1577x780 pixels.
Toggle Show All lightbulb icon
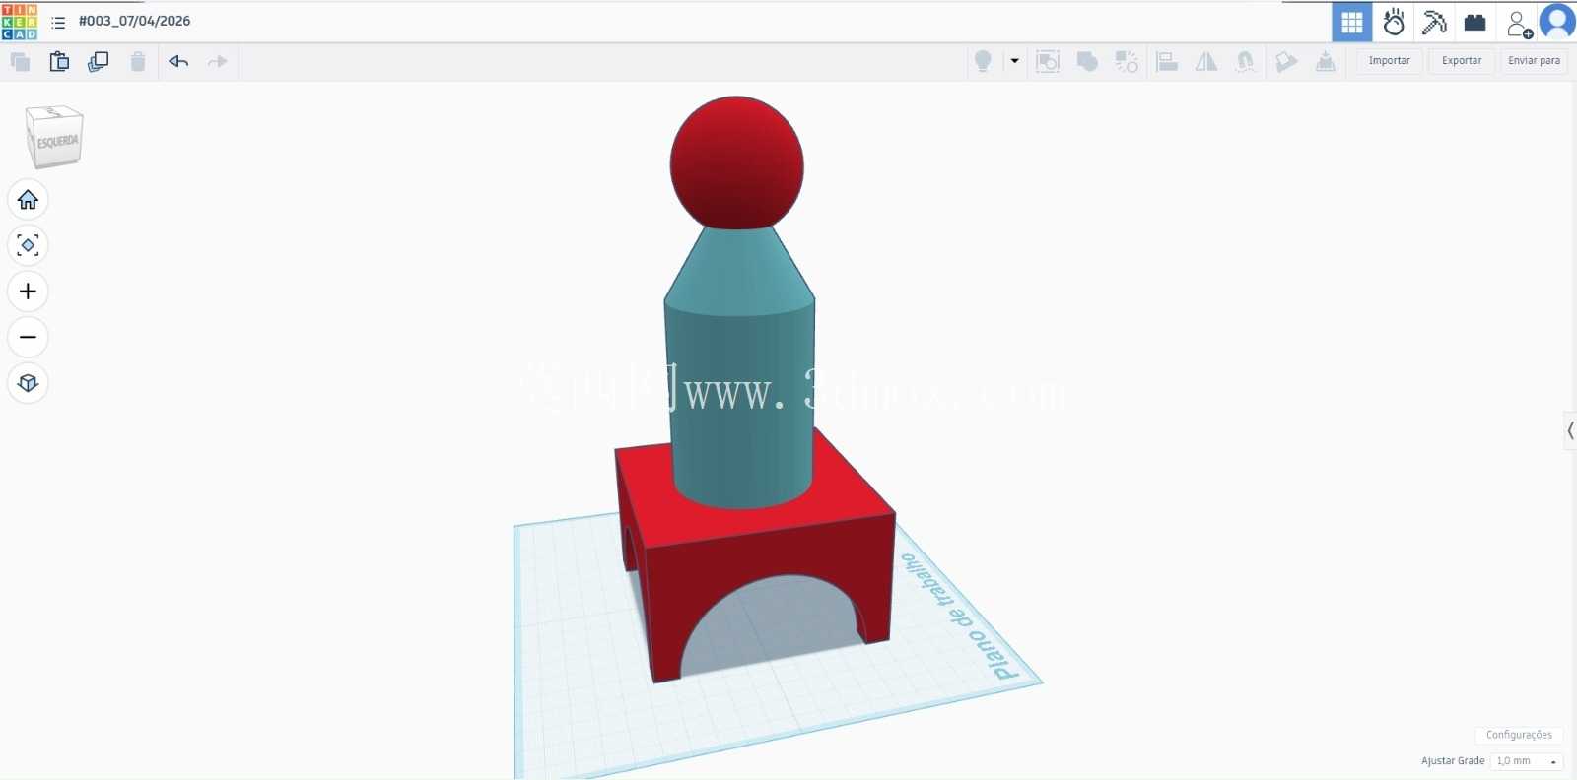click(x=983, y=61)
